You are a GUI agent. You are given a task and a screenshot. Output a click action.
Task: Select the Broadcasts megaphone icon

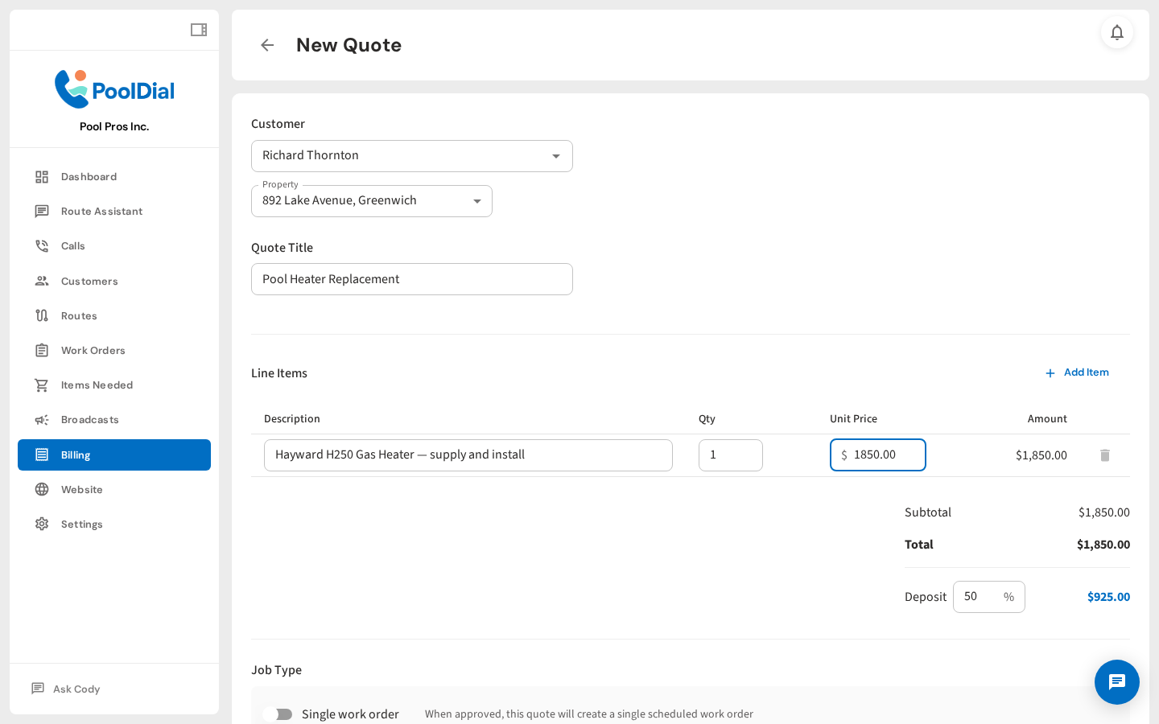[x=41, y=419]
